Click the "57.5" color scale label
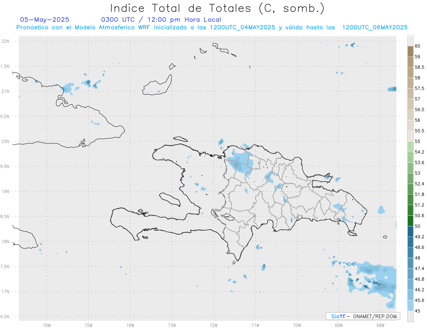This screenshot has height=330, width=427. [x=420, y=89]
